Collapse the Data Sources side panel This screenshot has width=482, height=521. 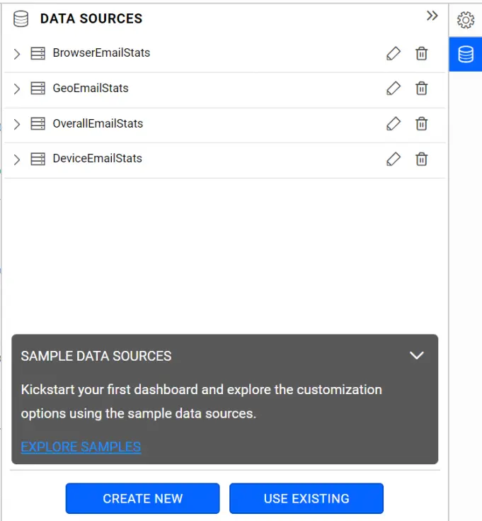point(432,16)
